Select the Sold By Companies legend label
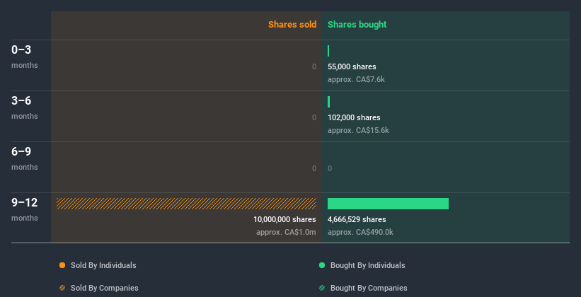Image resolution: width=581 pixels, height=297 pixels. click(105, 288)
